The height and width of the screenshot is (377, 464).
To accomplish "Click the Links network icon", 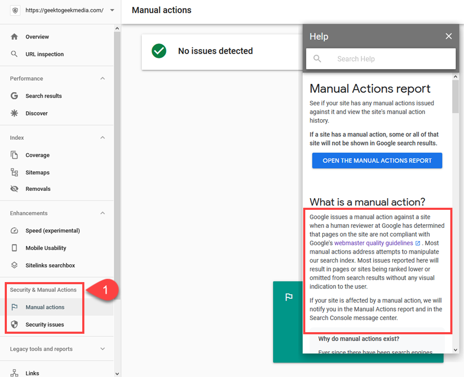I will (14, 373).
